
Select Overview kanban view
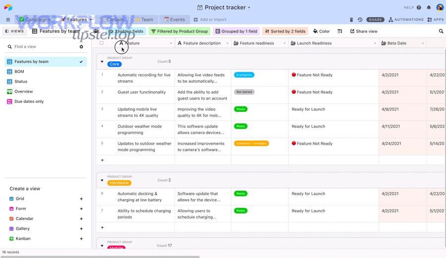(x=46, y=92)
